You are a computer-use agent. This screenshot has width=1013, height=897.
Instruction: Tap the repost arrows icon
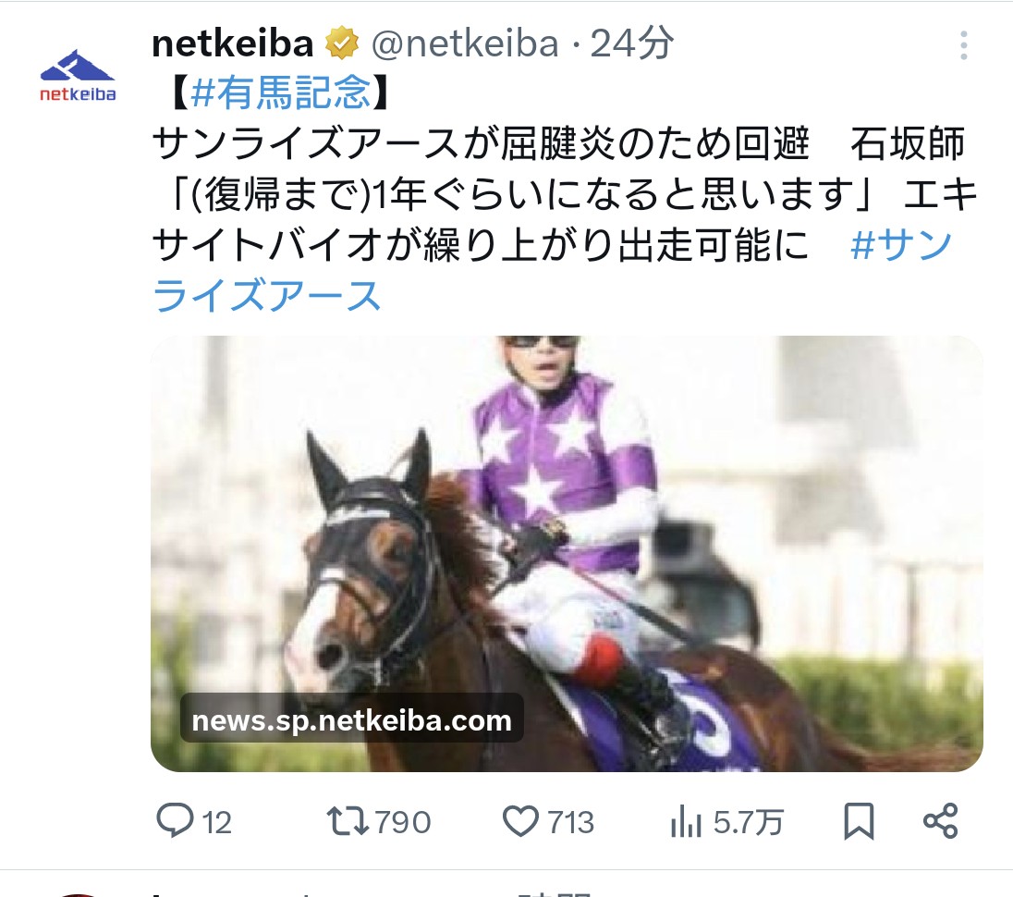(348, 821)
